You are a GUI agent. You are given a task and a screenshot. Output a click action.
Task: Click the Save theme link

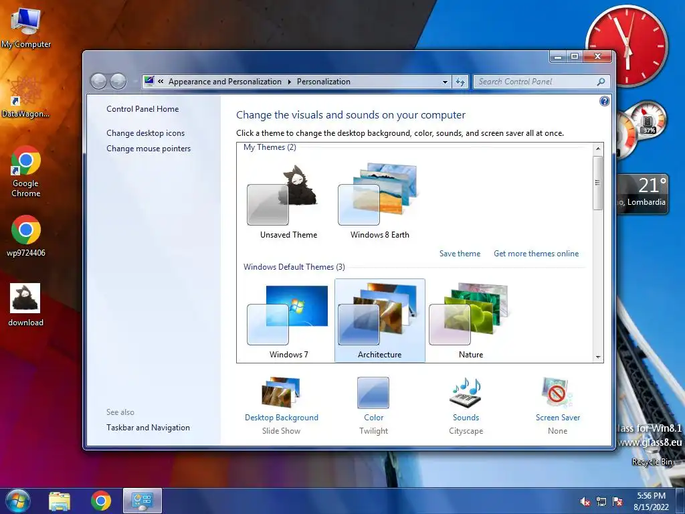460,254
